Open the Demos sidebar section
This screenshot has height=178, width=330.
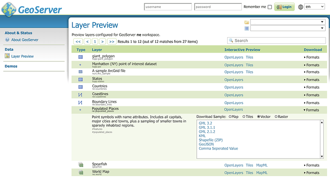point(11,66)
